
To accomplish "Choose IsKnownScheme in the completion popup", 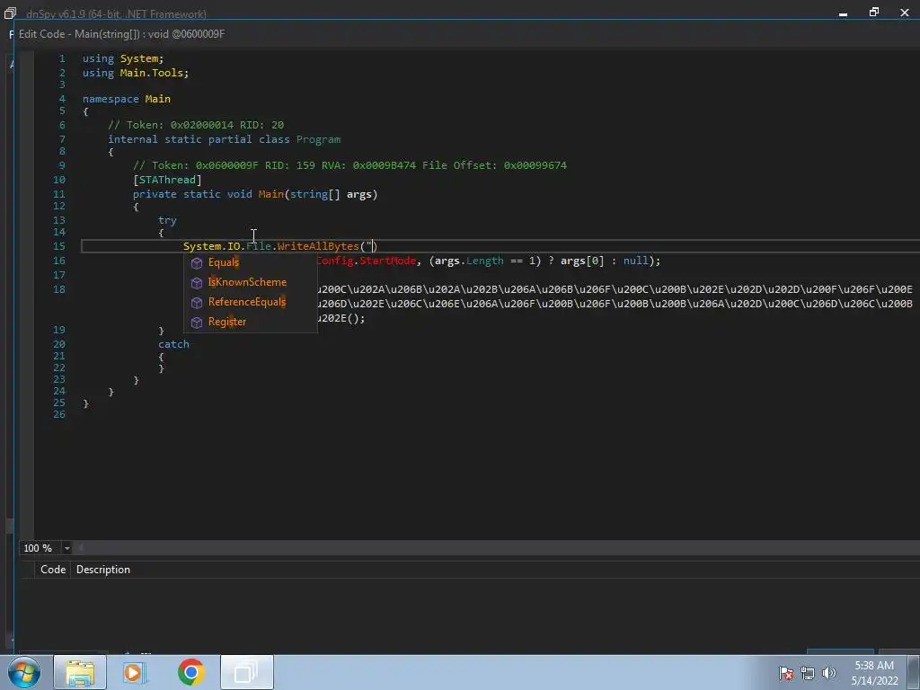I will 247,282.
